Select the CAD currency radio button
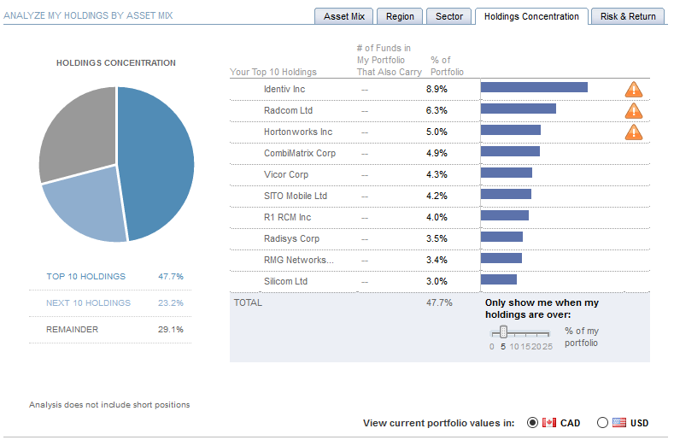 click(533, 423)
